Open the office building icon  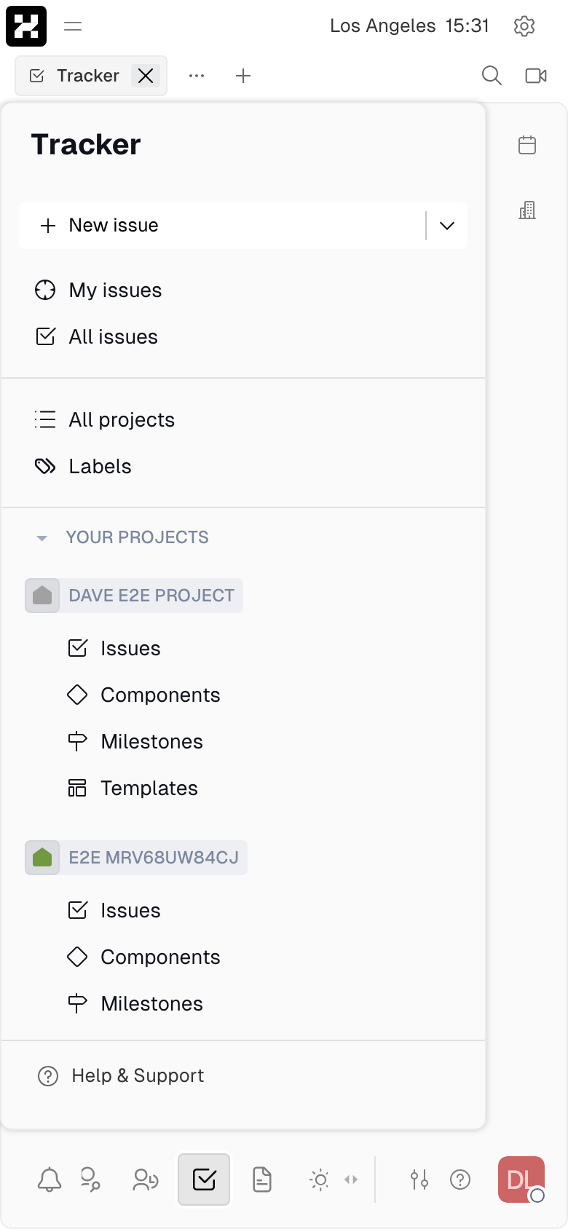click(527, 210)
